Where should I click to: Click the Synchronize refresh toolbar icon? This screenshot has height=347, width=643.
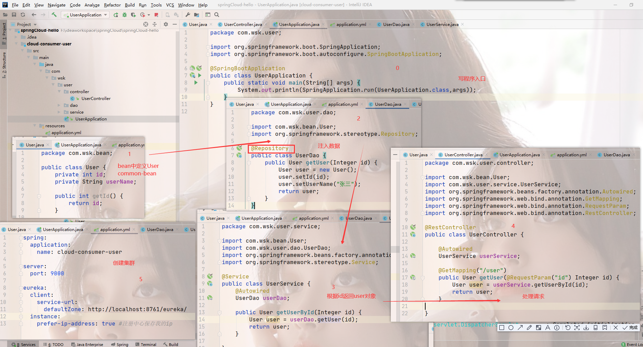pos(23,15)
